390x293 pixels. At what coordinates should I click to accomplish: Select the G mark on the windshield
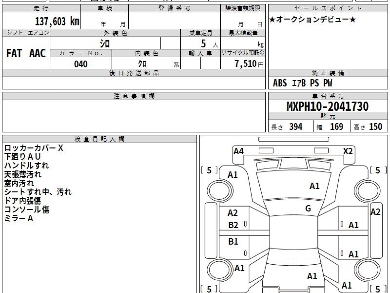tap(308, 209)
